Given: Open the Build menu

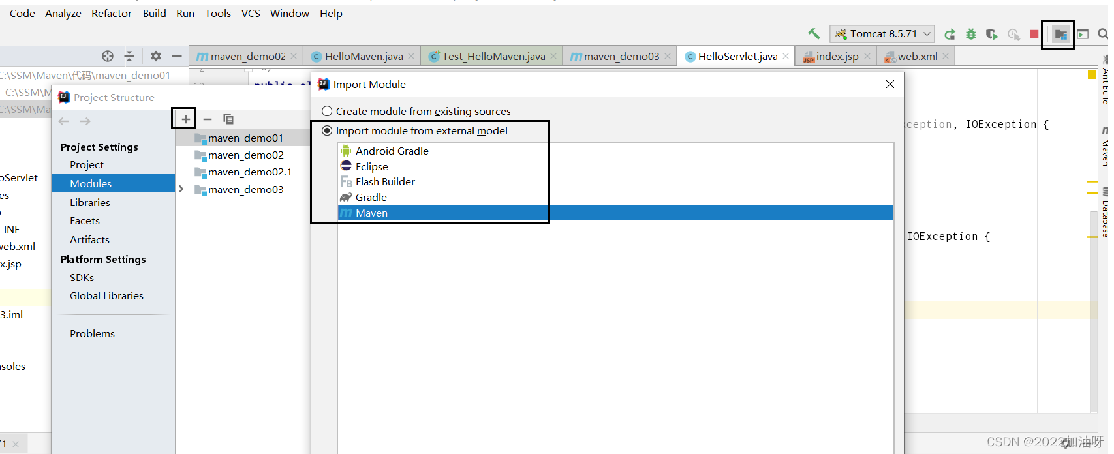Looking at the screenshot, I should pos(155,13).
